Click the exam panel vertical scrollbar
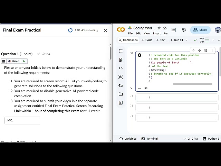The image size is (221, 166). 110,53
